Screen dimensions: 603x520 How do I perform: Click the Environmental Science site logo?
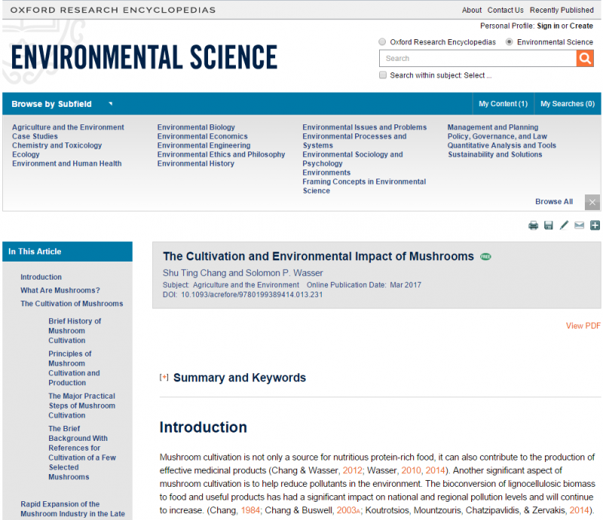(x=144, y=57)
